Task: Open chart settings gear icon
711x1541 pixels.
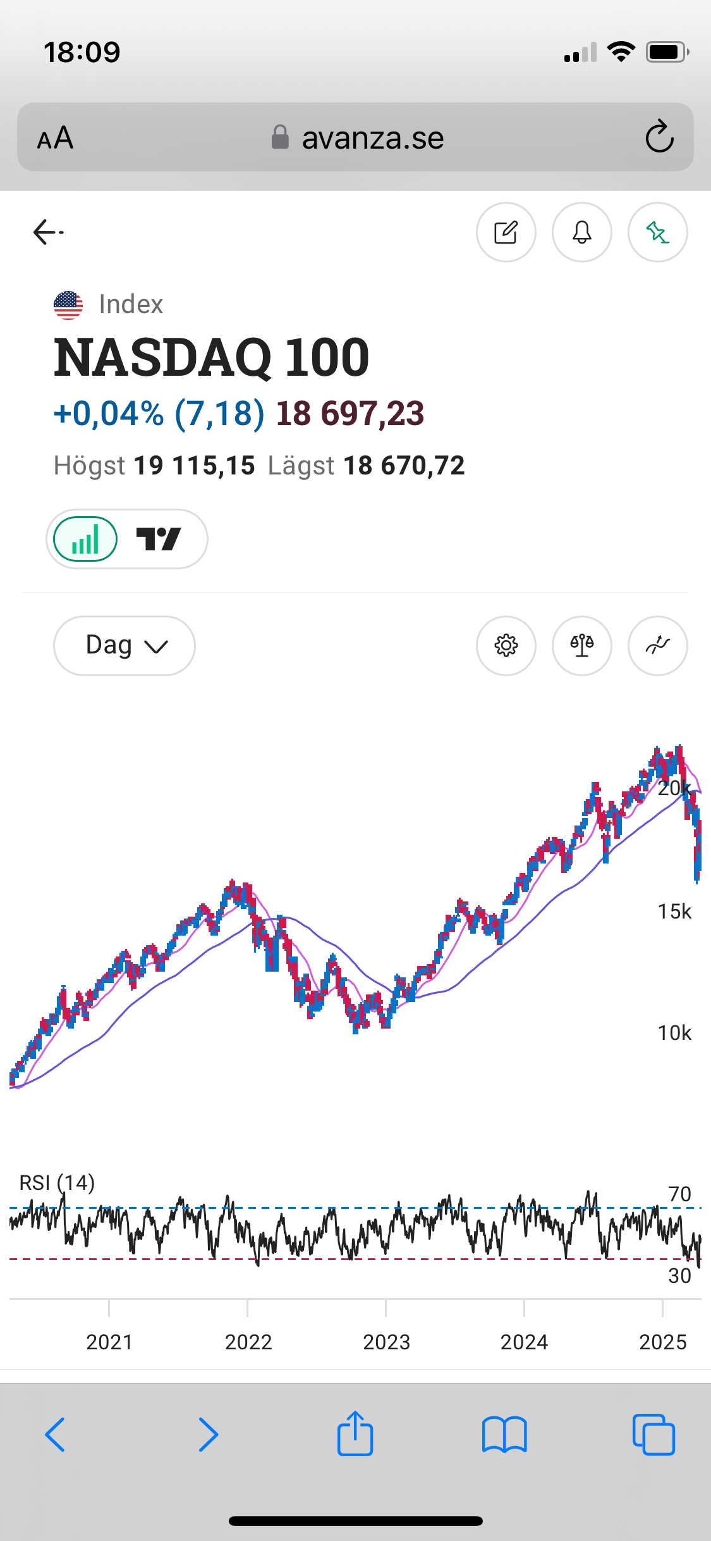Action: (x=506, y=646)
